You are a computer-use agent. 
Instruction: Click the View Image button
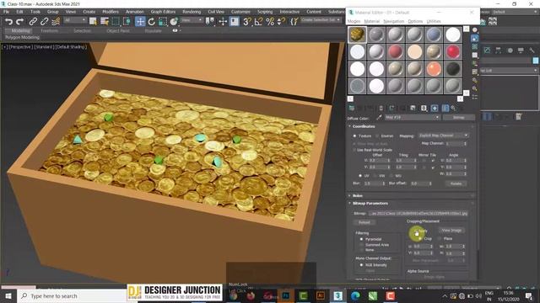point(451,231)
